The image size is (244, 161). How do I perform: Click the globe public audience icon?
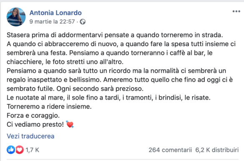click(83, 22)
